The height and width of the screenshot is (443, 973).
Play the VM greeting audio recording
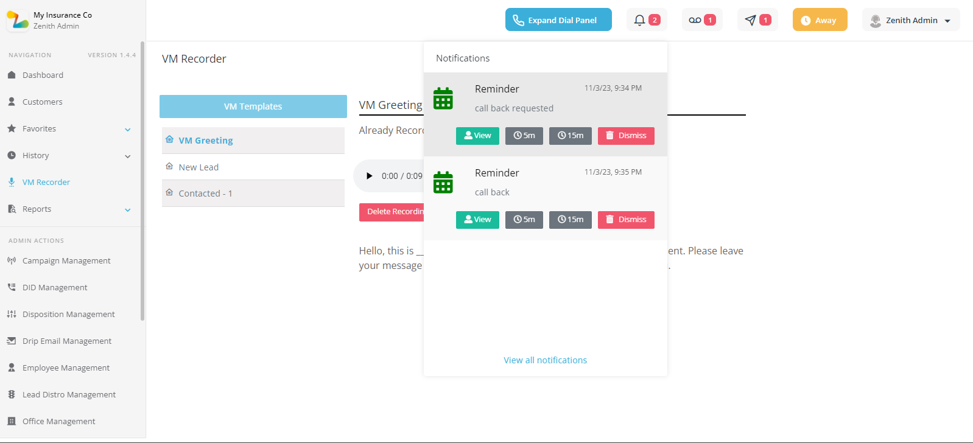click(369, 176)
